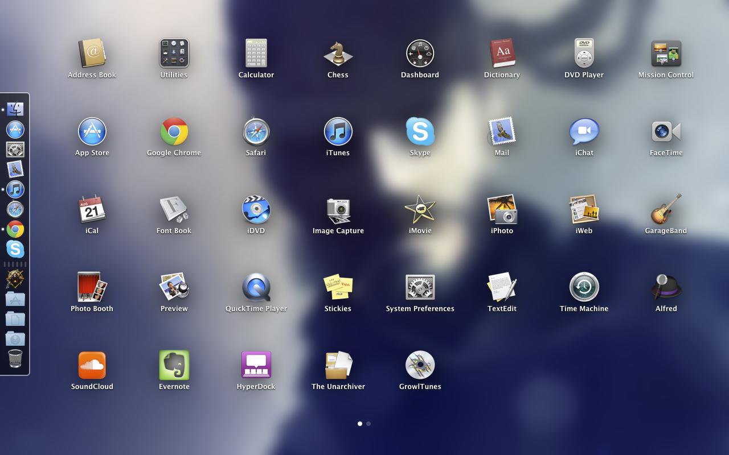This screenshot has height=455, width=729.
Task: Launch DVD Player
Action: (x=584, y=53)
